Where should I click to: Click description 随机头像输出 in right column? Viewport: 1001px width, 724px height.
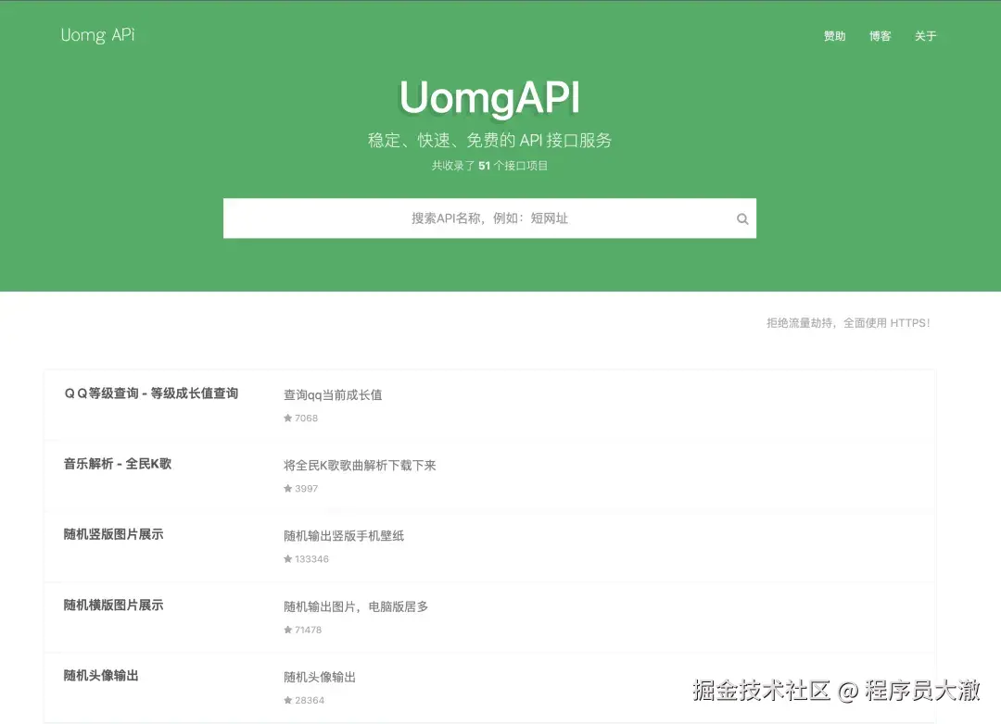tap(319, 677)
